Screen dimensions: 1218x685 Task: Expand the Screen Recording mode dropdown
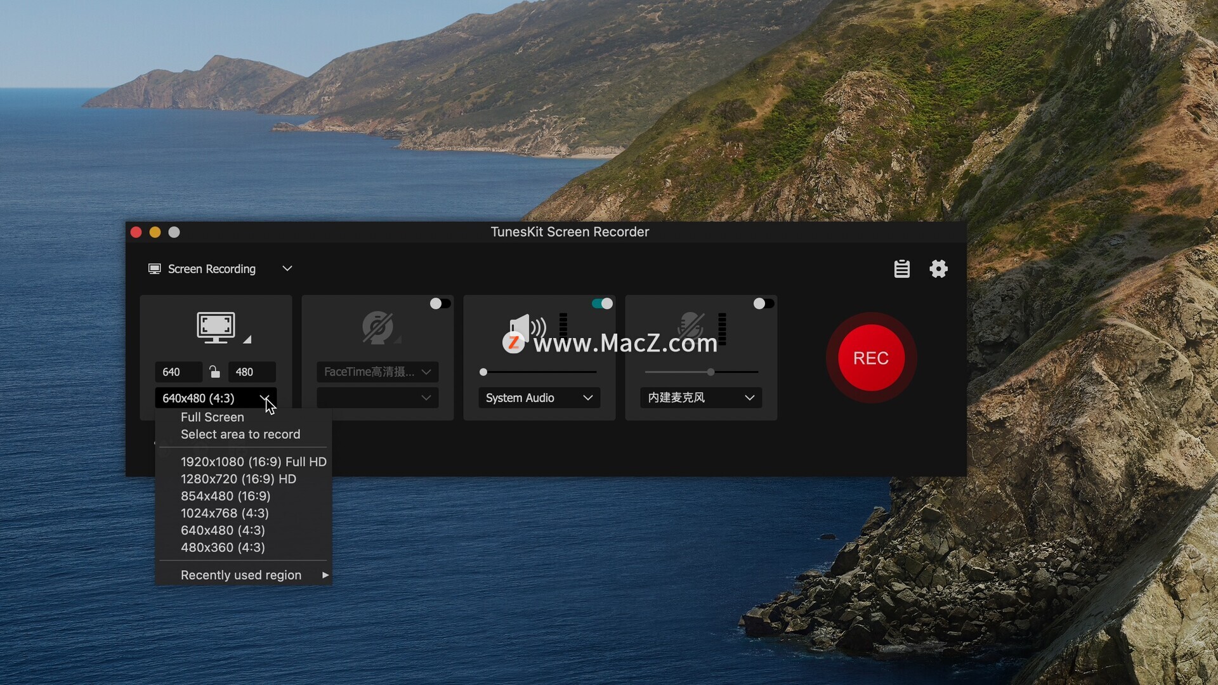pyautogui.click(x=287, y=269)
